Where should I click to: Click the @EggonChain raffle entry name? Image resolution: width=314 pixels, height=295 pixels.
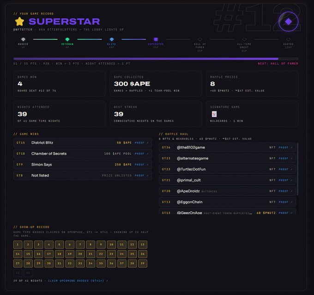pos(189,202)
